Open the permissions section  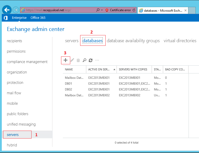16,51
